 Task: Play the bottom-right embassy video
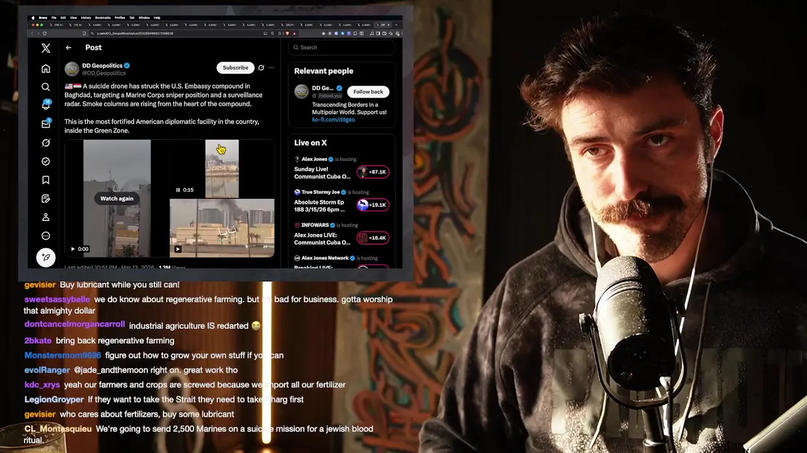point(178,249)
